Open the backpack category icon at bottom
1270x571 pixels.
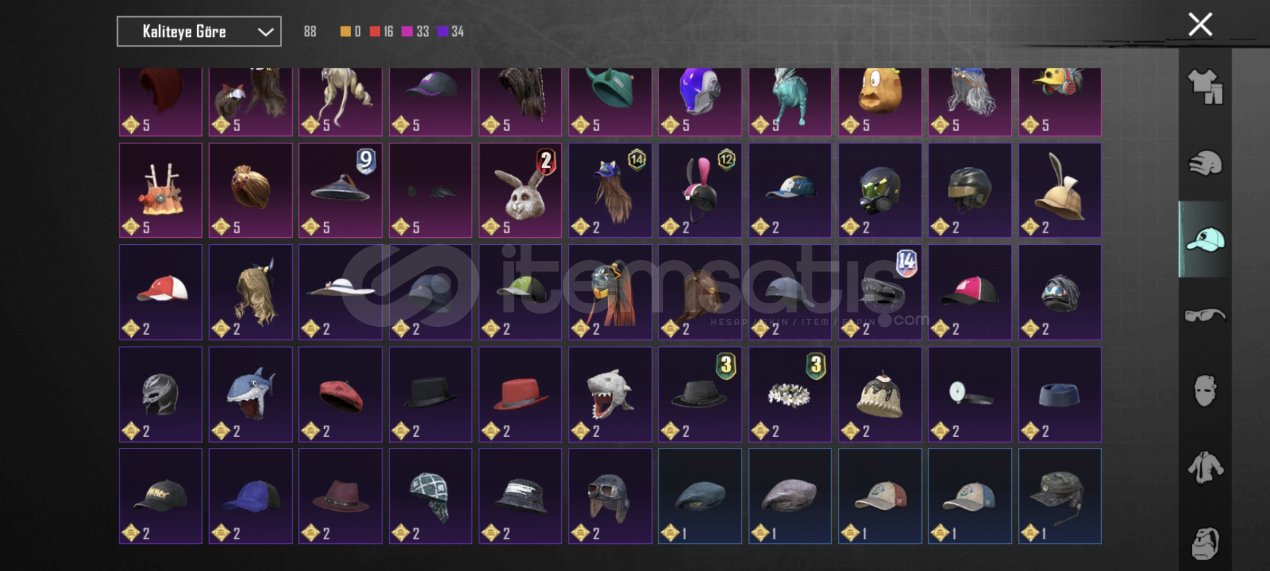pyautogui.click(x=1205, y=543)
